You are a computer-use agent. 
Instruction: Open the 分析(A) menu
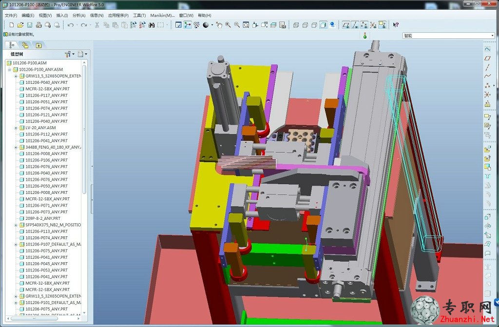(79, 15)
